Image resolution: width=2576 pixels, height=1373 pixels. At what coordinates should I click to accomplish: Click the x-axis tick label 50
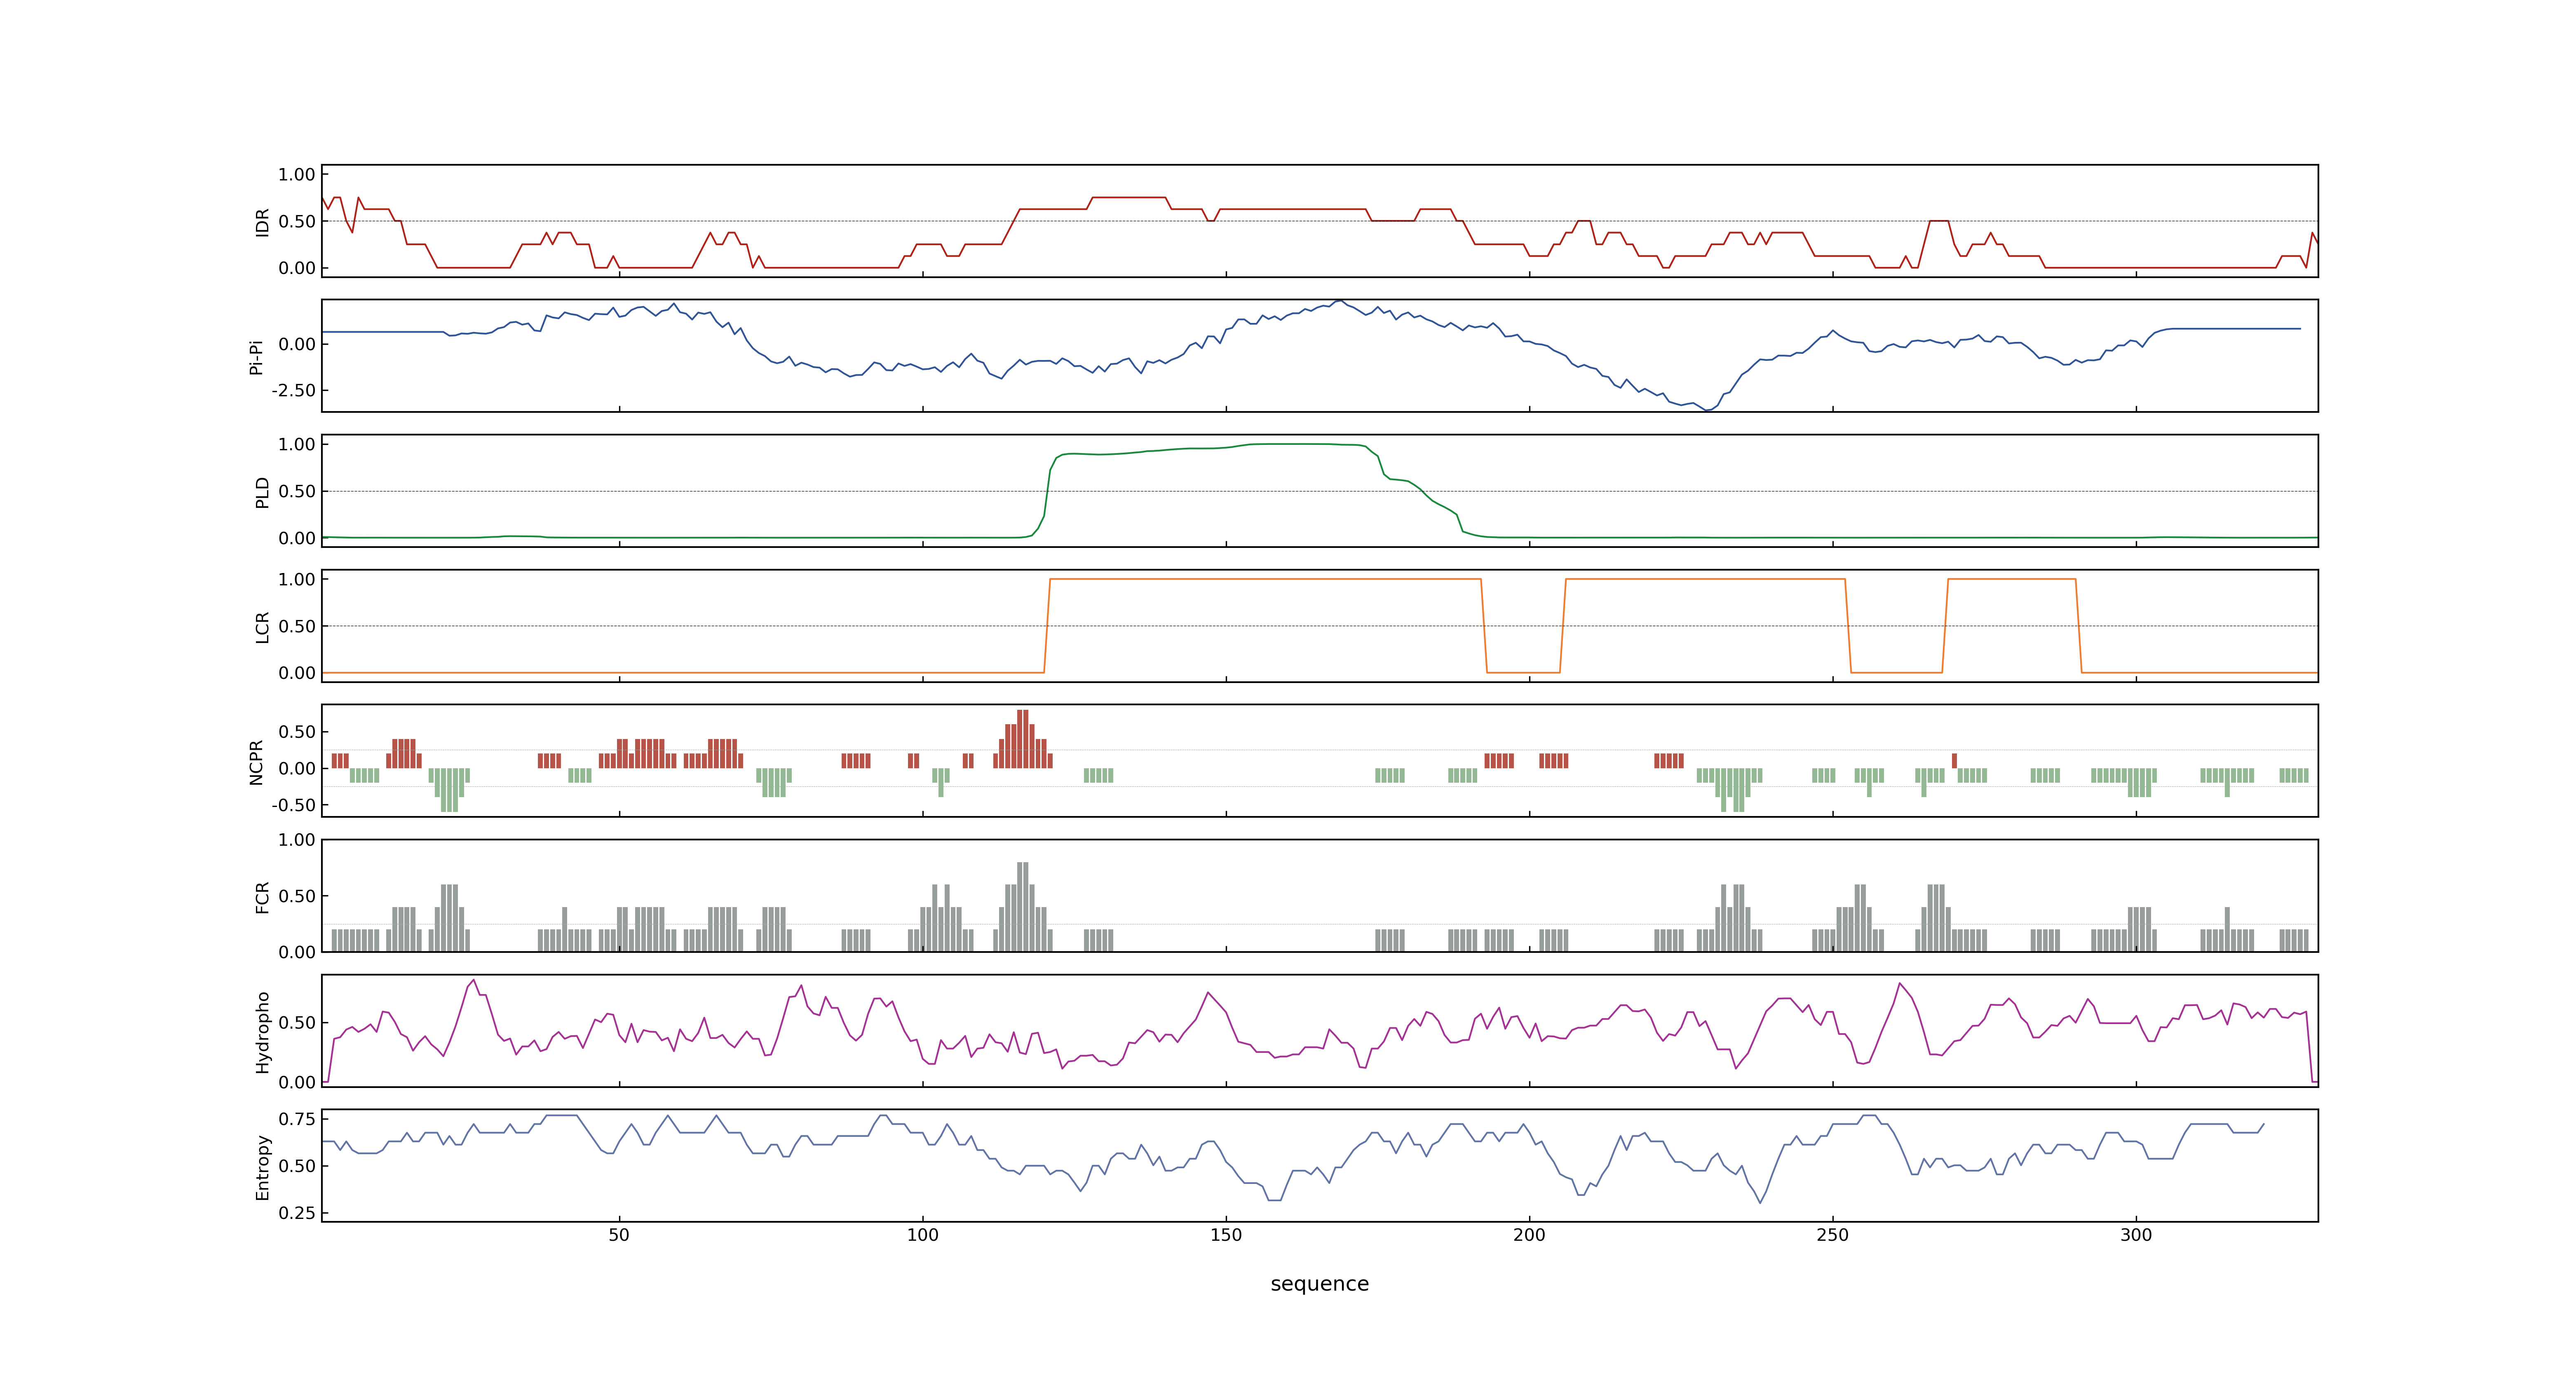(619, 1235)
